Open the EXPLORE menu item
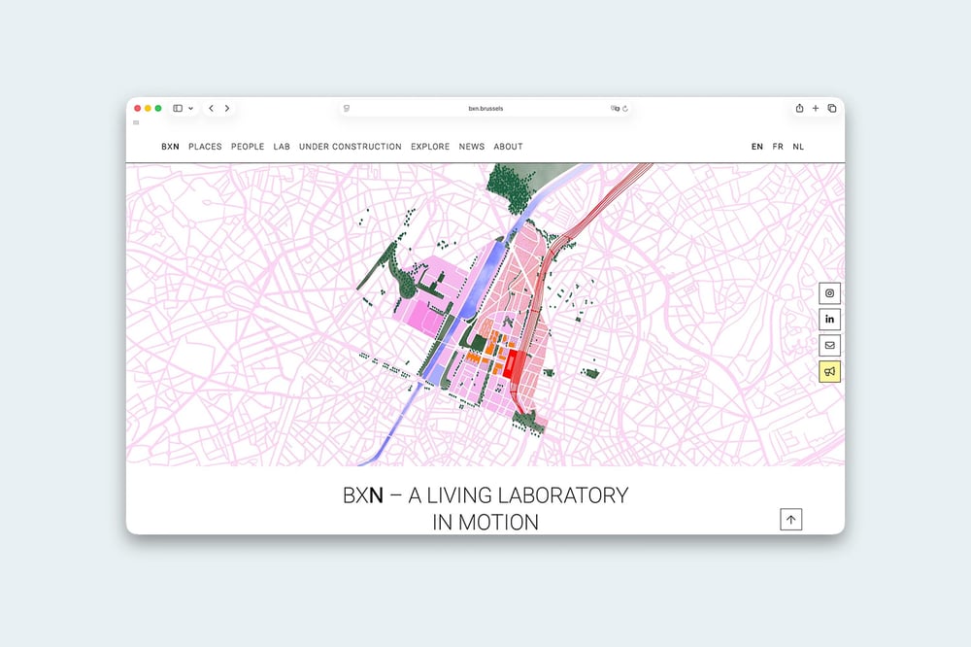971x647 pixels. click(430, 147)
